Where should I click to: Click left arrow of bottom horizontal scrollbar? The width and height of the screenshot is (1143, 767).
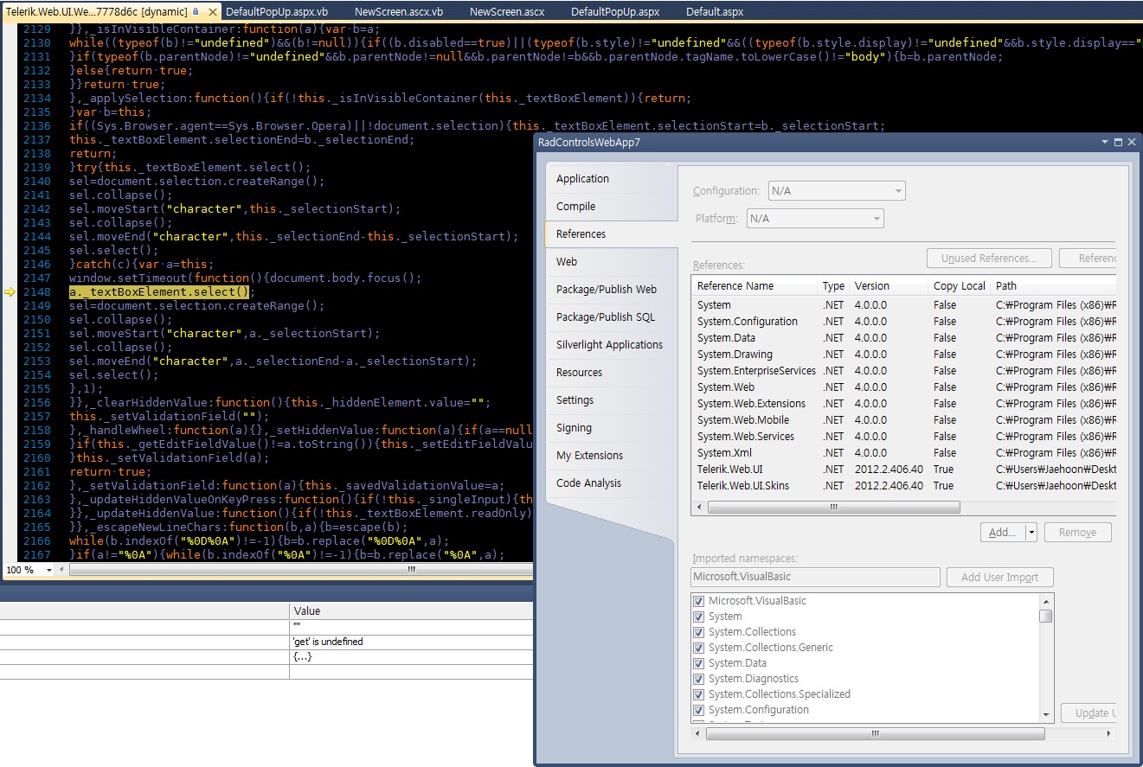697,734
